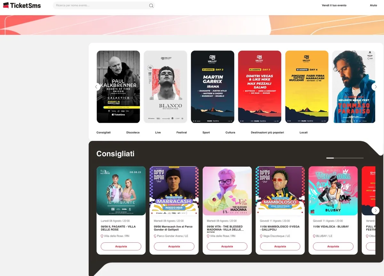
Task: Click the TicketSms logo
Action: tap(22, 5)
